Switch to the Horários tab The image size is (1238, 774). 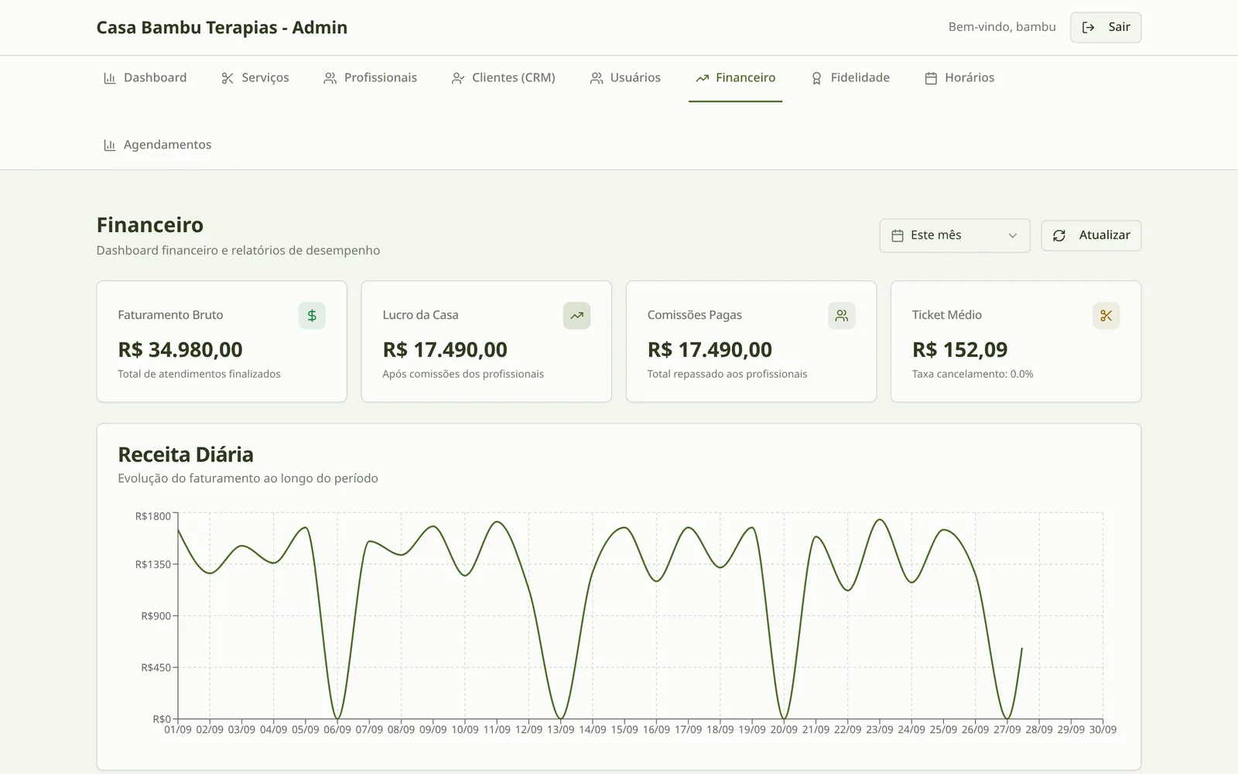(959, 78)
